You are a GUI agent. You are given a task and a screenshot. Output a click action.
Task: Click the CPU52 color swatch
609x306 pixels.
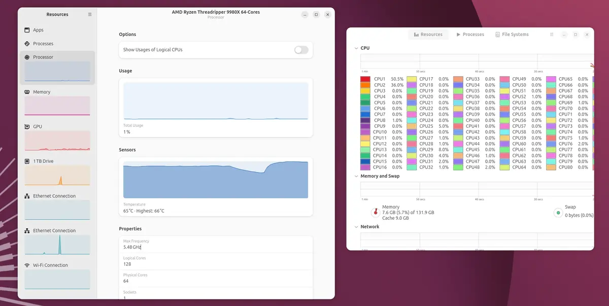click(x=504, y=96)
